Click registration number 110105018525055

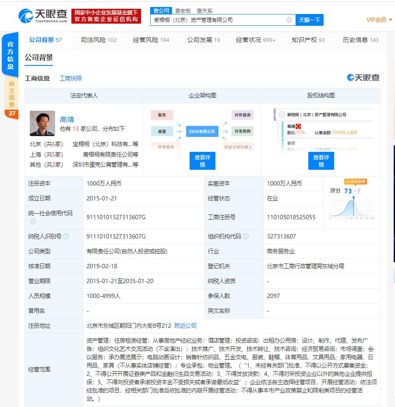[291, 217]
